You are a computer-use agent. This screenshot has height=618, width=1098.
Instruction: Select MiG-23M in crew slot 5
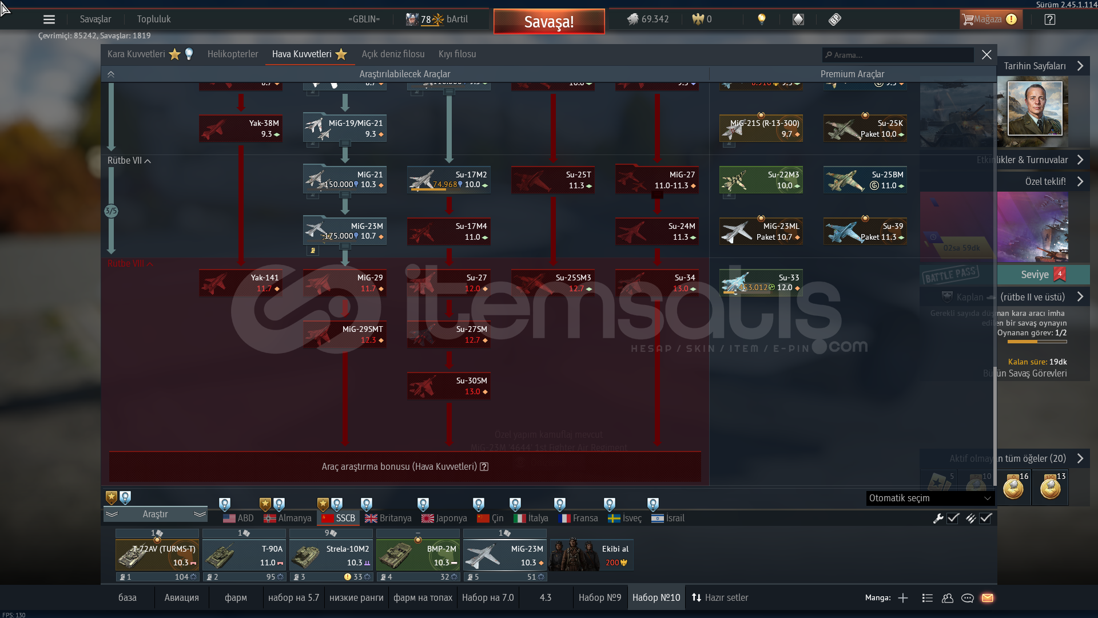point(505,554)
